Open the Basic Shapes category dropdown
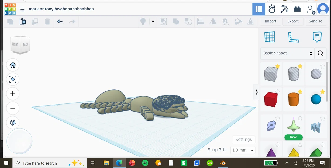Screen dimensions: 331x168 [x=287, y=53]
